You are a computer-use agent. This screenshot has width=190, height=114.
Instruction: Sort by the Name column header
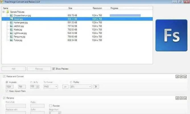[x=5, y=8]
